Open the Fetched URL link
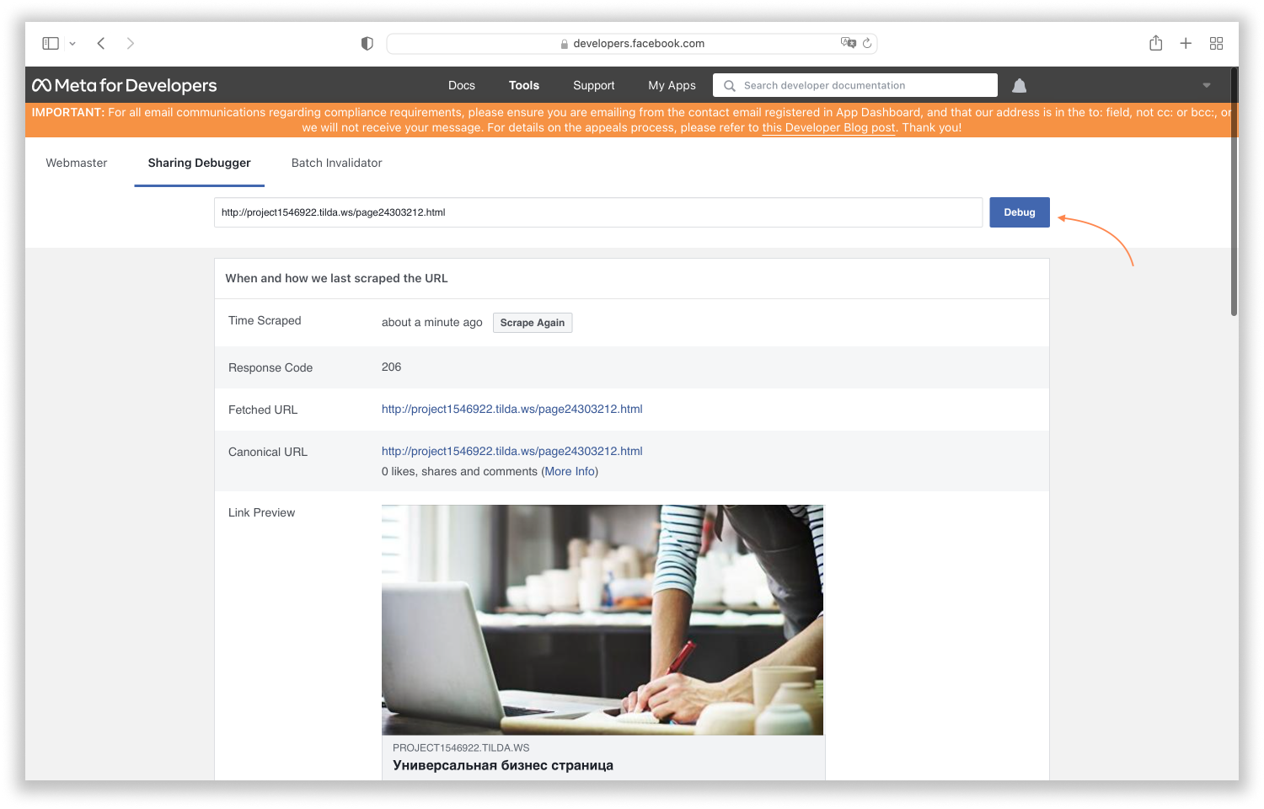 tap(511, 409)
